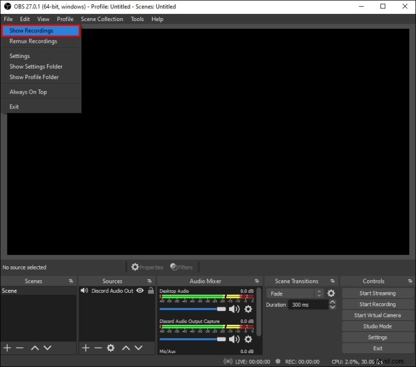Open the Tools menu

click(137, 19)
